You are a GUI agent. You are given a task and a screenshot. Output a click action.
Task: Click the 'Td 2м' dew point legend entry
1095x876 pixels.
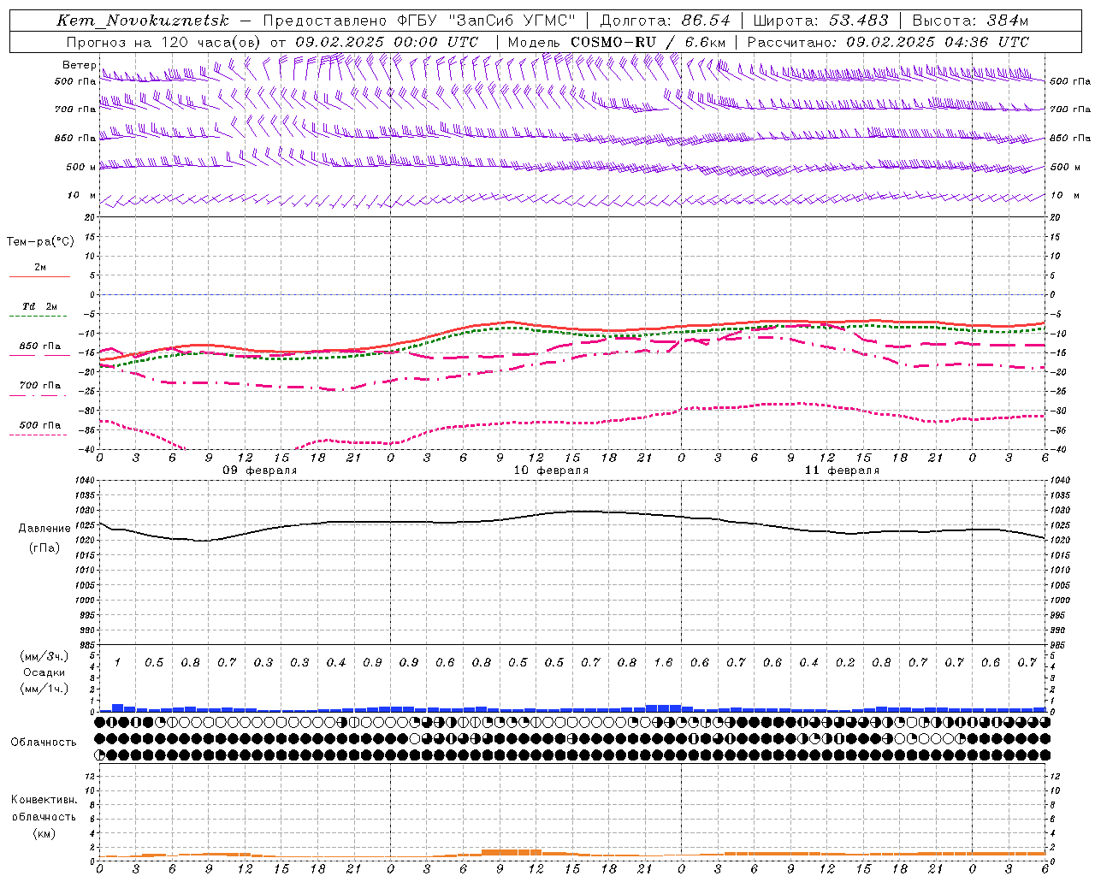tap(40, 306)
